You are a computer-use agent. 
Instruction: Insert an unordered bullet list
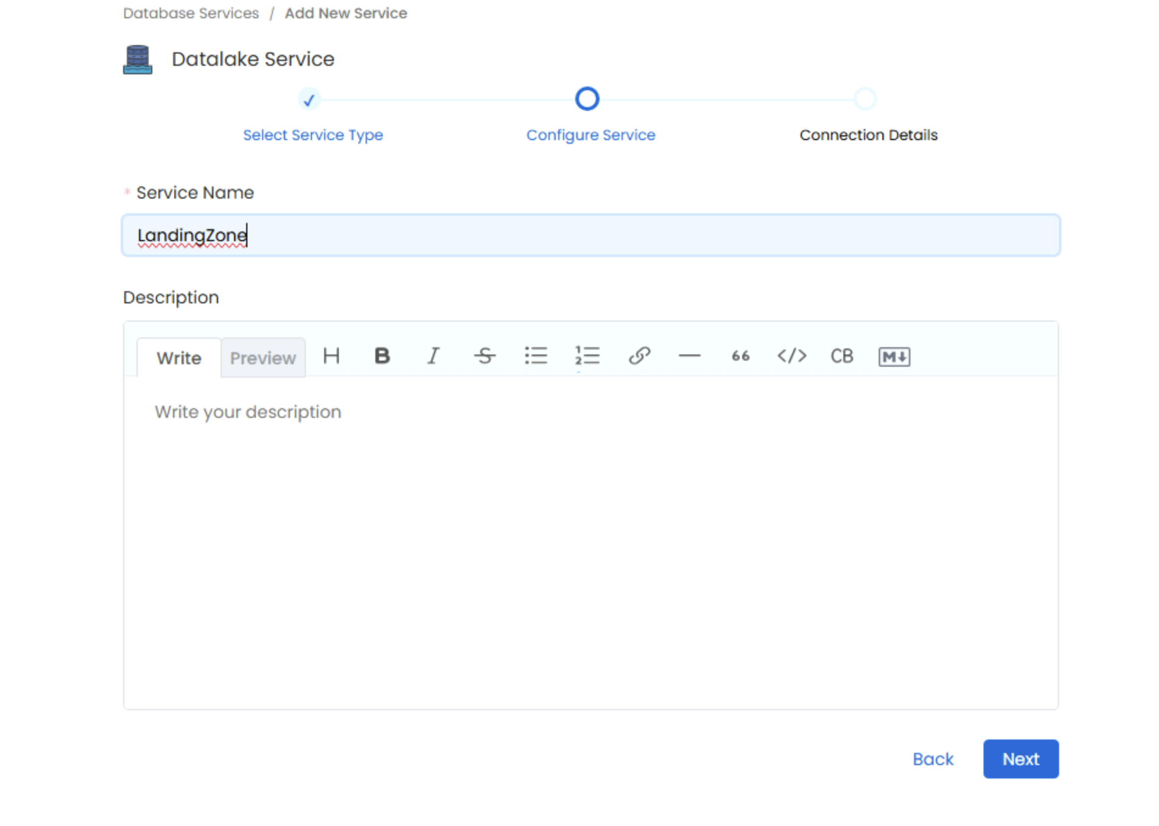tap(536, 356)
